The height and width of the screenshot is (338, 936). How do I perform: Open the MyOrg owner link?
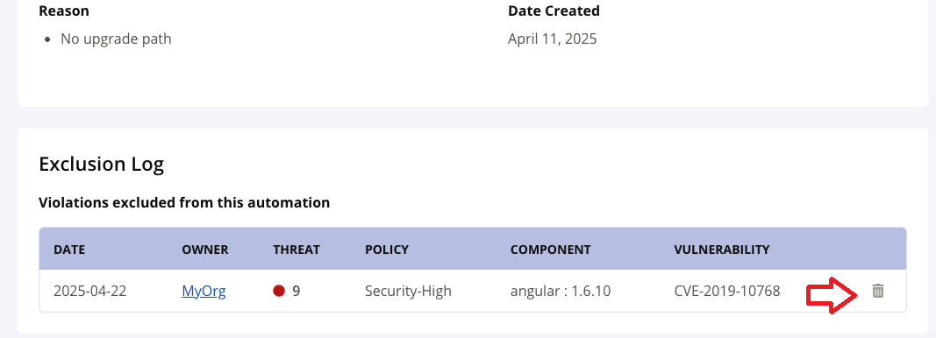(204, 291)
